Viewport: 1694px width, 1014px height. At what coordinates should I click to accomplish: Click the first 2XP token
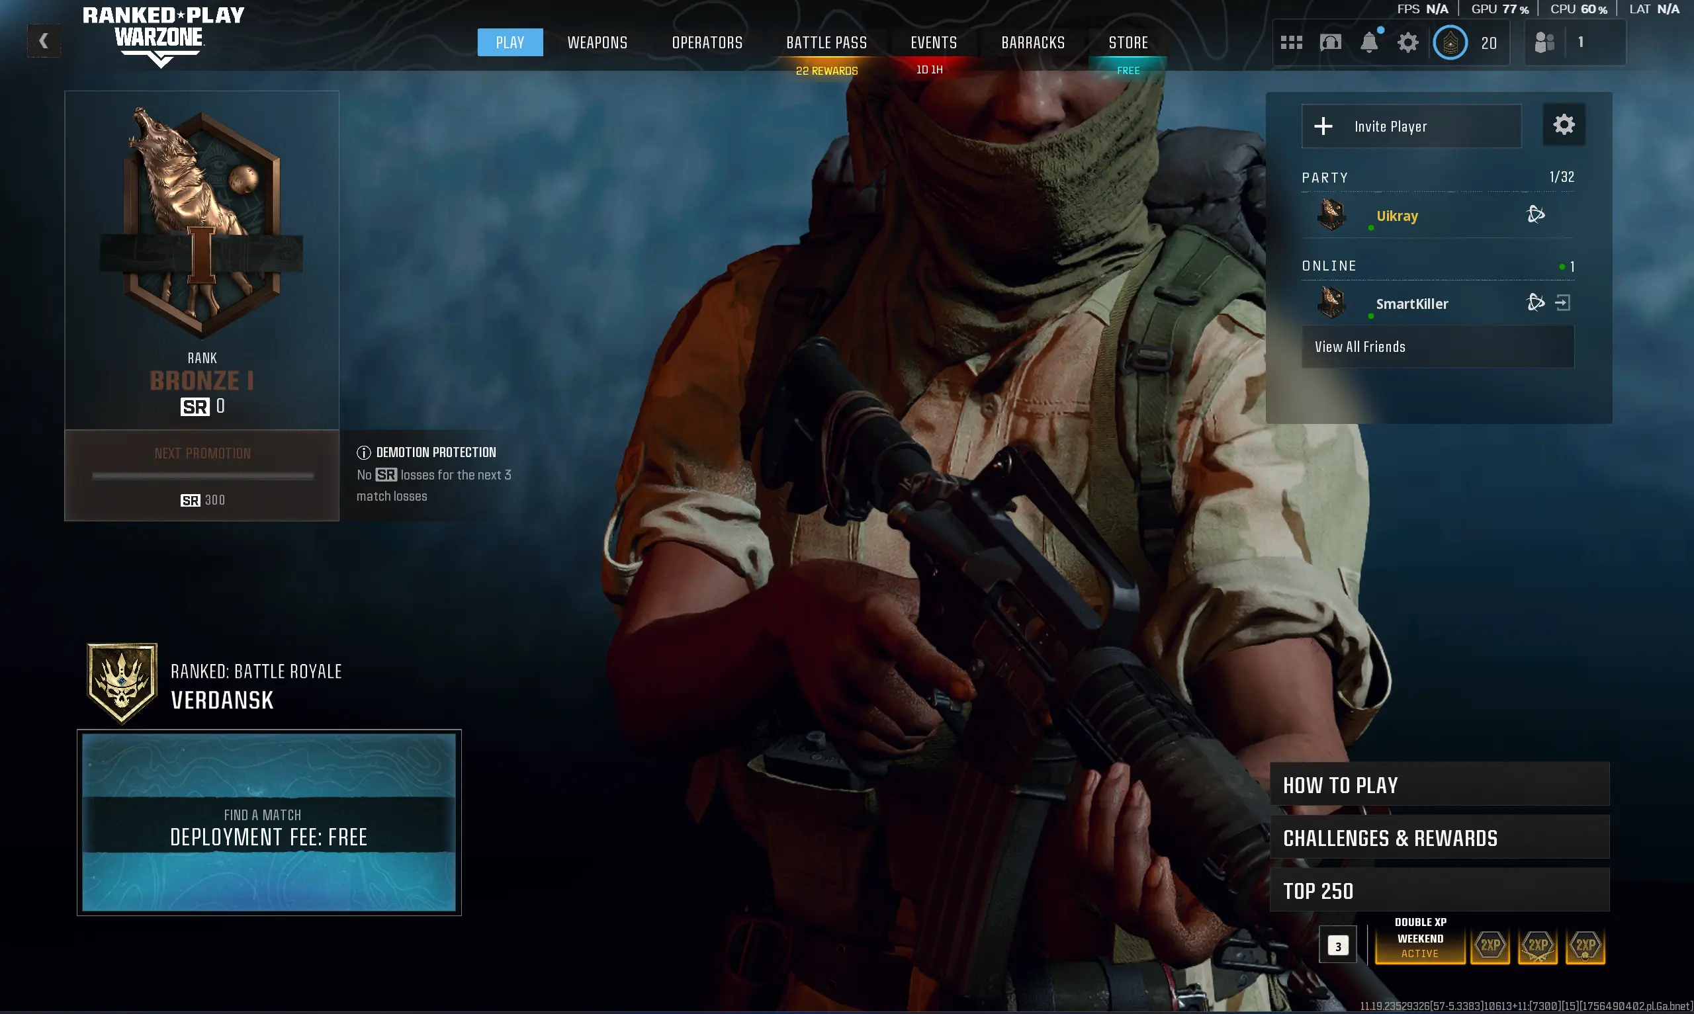click(x=1490, y=946)
